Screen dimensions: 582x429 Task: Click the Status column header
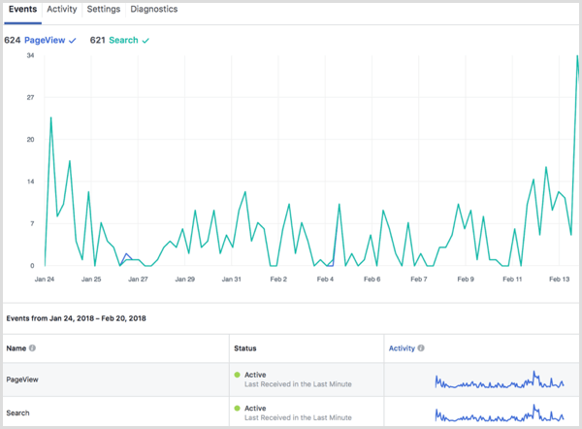[245, 348]
